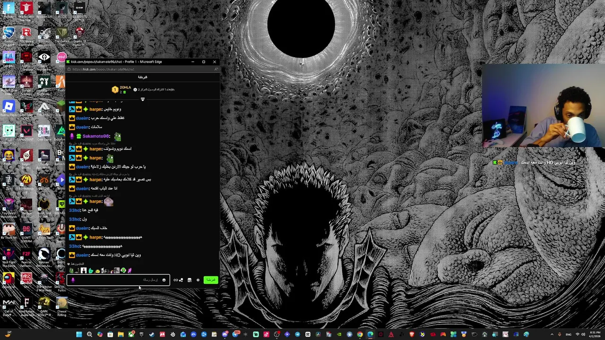Screen dimensions: 605x340
Task: Expand the leaderboard chevron below 2GHLA
Action: coord(142,99)
